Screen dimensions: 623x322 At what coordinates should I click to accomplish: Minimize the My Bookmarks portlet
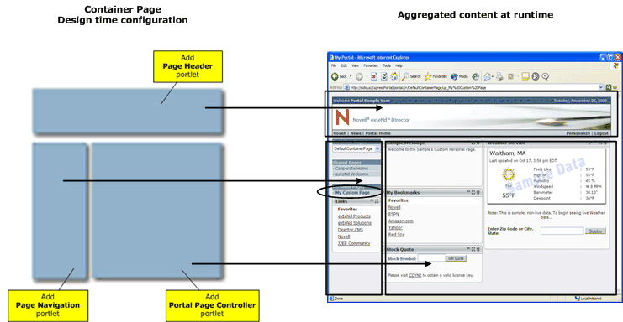(x=469, y=193)
